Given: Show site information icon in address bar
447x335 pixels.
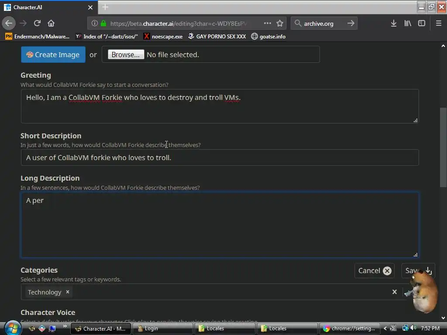Looking at the screenshot, I should click(94, 24).
